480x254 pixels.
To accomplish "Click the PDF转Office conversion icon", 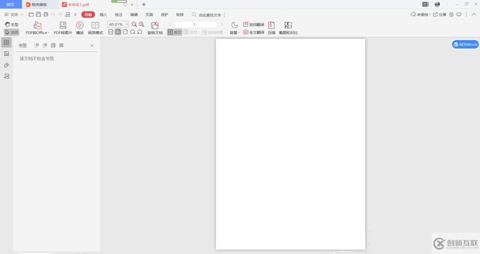I will (37, 25).
